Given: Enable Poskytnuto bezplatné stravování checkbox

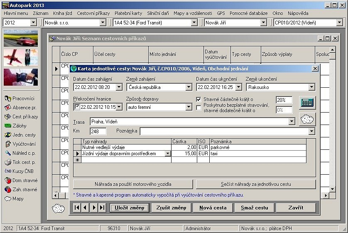Looking at the screenshot, I should (x=199, y=108).
